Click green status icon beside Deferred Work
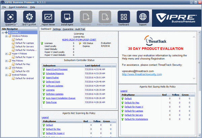 (44, 82)
